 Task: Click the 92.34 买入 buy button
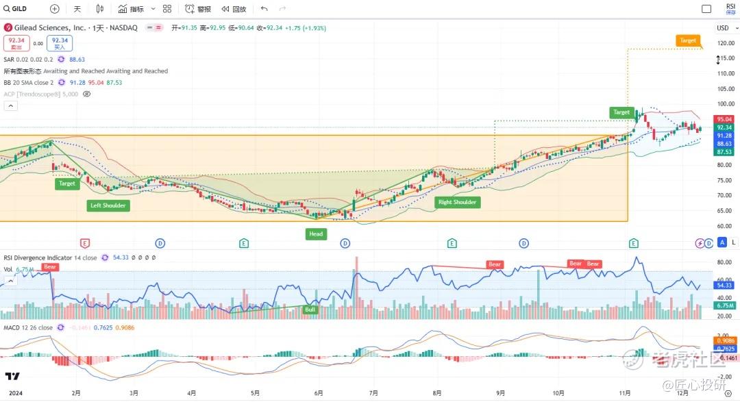pyautogui.click(x=60, y=43)
